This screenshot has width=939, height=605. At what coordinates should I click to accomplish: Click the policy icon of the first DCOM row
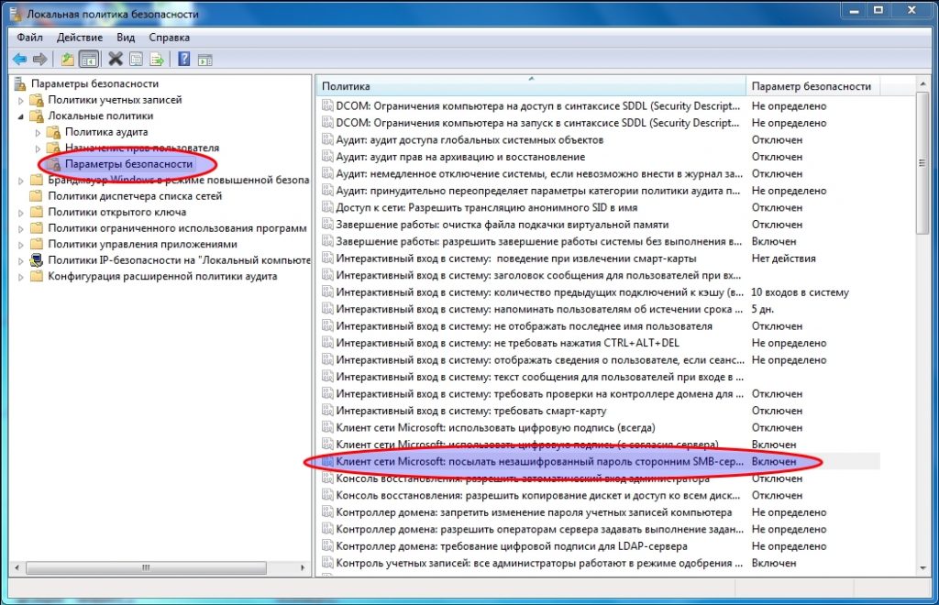pos(327,106)
